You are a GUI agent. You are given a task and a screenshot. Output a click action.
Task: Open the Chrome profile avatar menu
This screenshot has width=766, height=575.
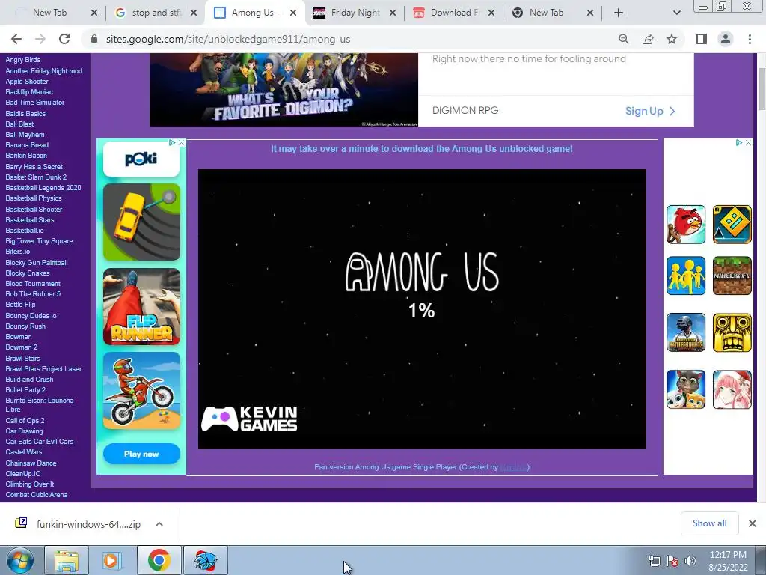(726, 39)
